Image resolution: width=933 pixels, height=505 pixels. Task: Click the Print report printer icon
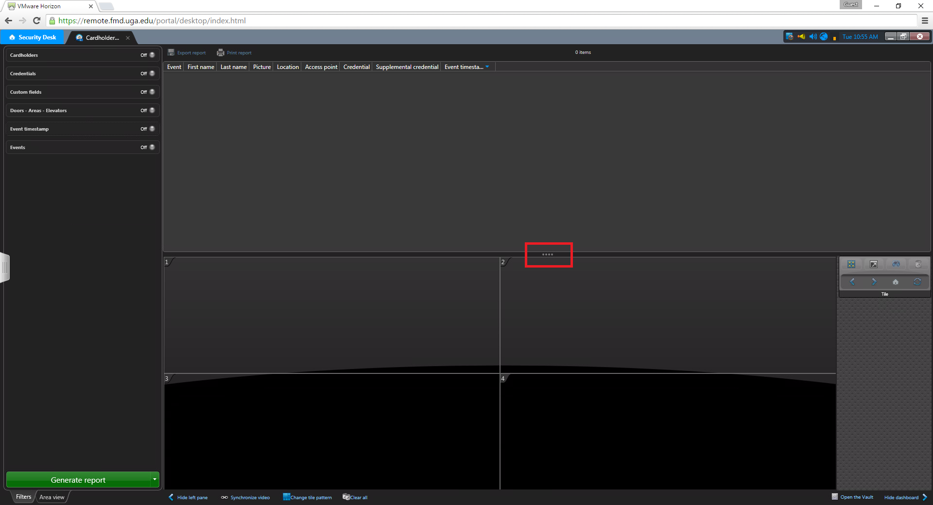pos(221,52)
